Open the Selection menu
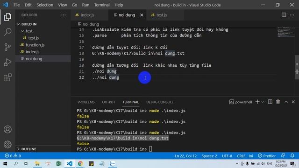The image size is (299, 168). (45, 5)
